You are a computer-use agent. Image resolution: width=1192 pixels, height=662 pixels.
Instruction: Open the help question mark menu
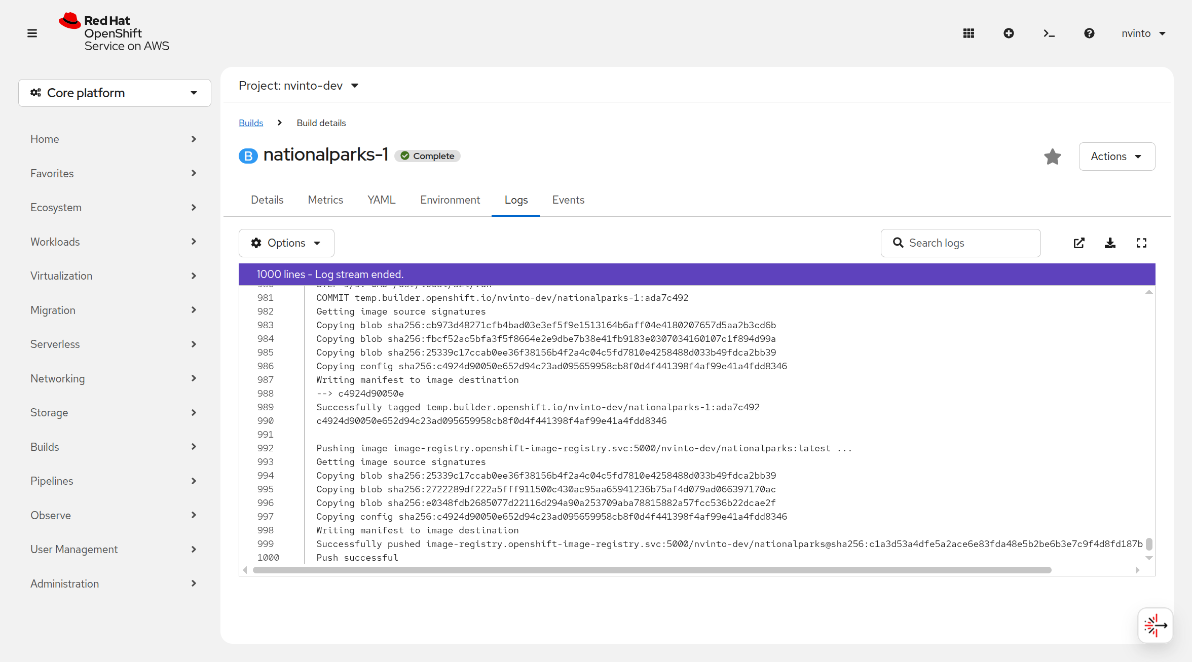click(1089, 33)
